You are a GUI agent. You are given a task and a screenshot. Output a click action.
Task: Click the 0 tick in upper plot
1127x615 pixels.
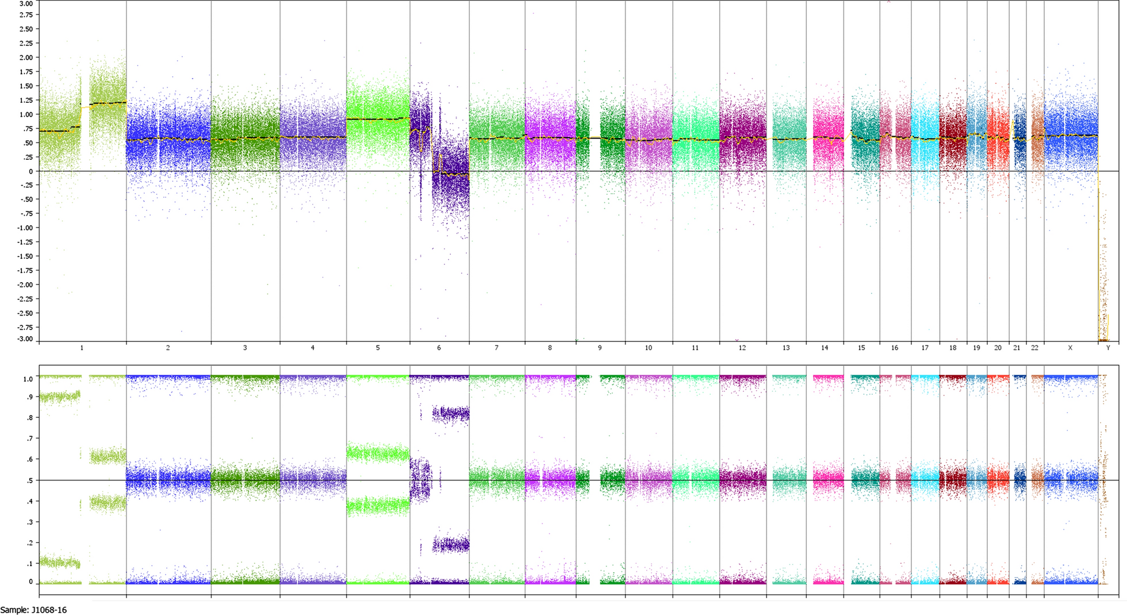coord(31,171)
